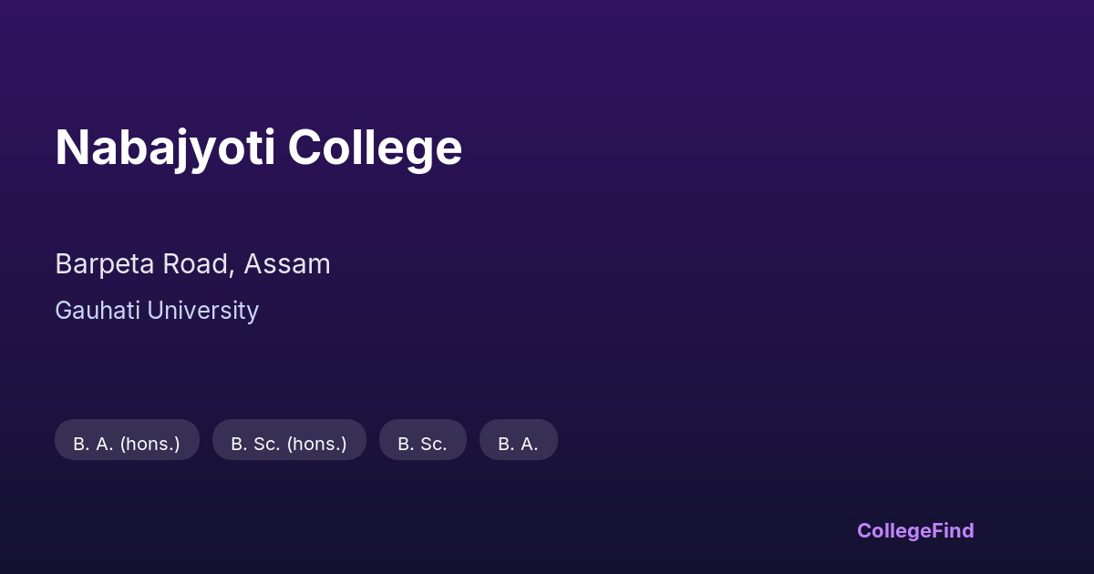Click the word College in the main heading
This screenshot has width=1094, height=574.
[376, 148]
